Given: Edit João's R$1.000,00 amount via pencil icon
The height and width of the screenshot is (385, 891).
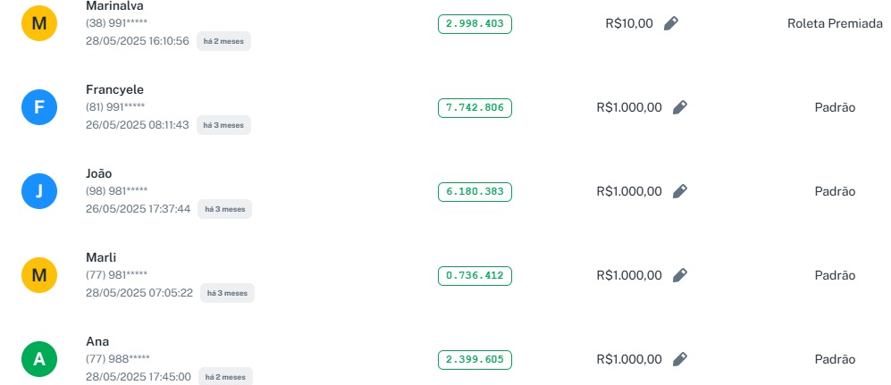Looking at the screenshot, I should point(679,191).
